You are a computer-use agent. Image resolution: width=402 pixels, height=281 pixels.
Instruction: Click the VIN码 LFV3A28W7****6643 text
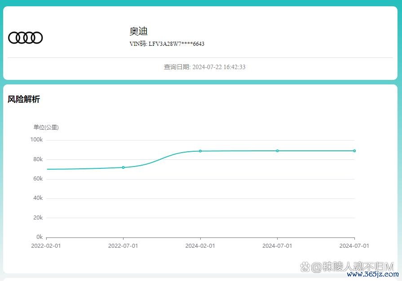coord(167,44)
